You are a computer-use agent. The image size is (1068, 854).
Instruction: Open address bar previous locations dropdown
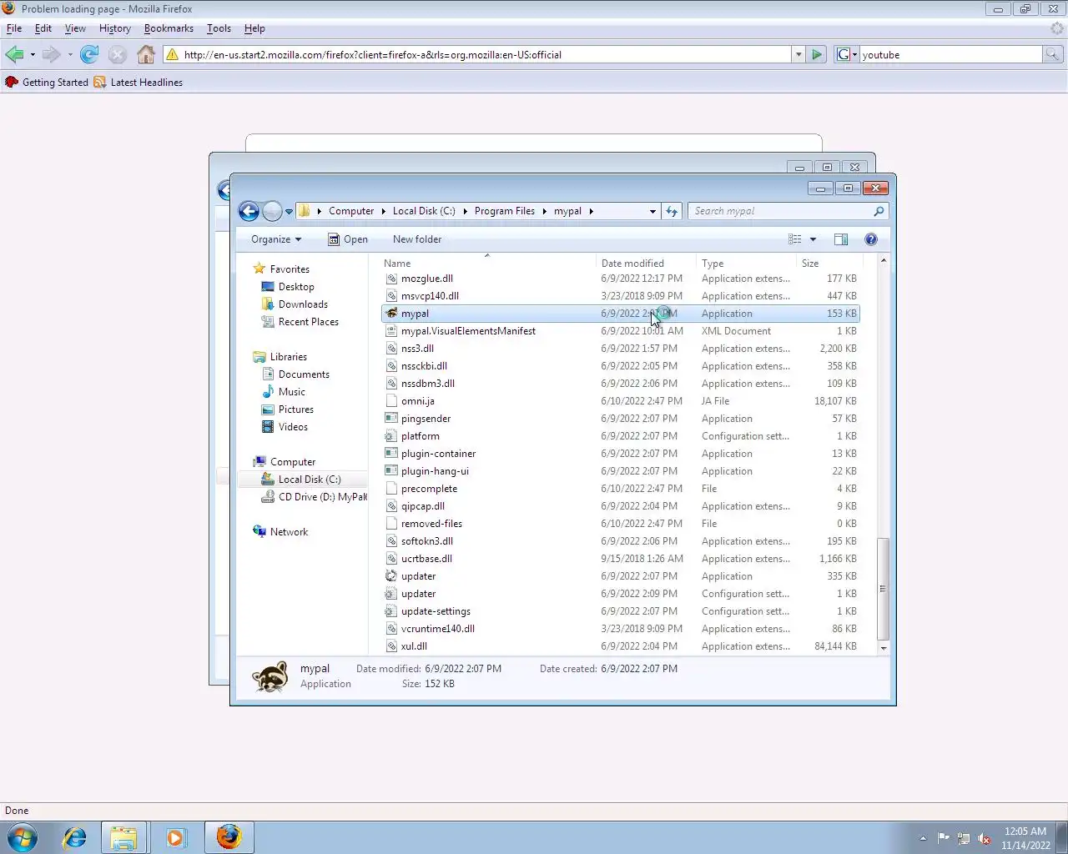[652, 212]
